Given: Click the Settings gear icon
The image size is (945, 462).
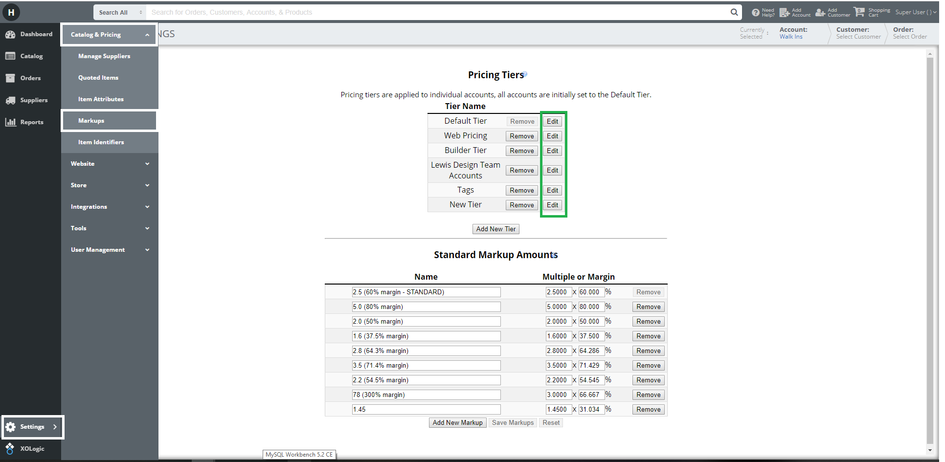Looking at the screenshot, I should tap(10, 427).
